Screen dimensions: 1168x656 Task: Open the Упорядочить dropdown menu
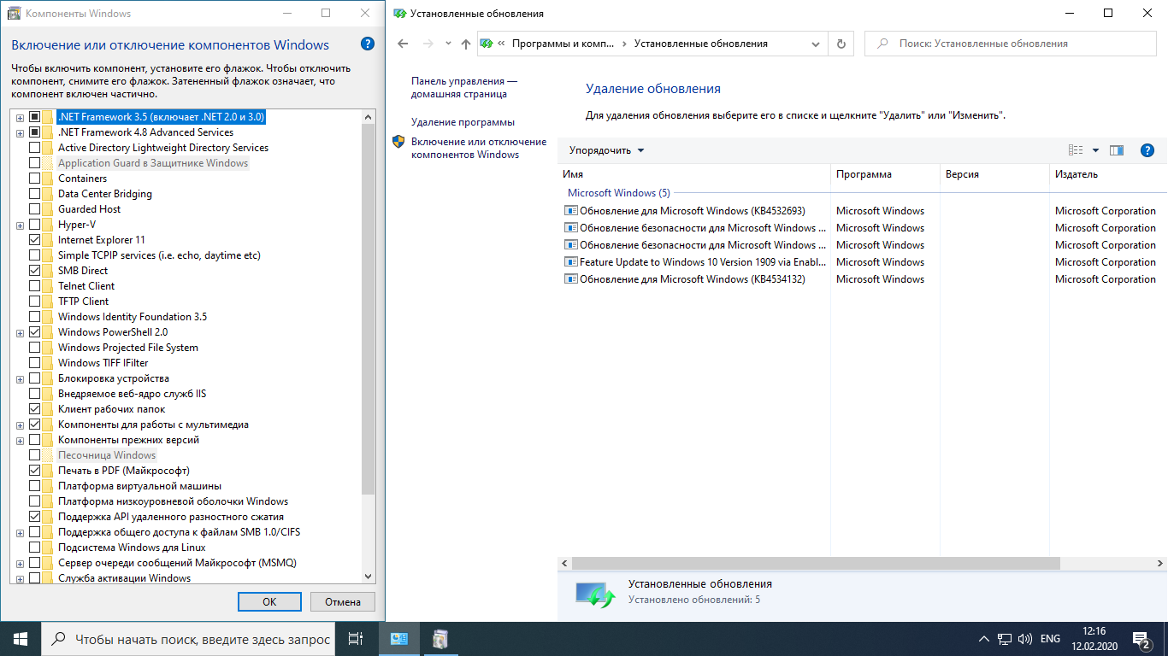(607, 150)
